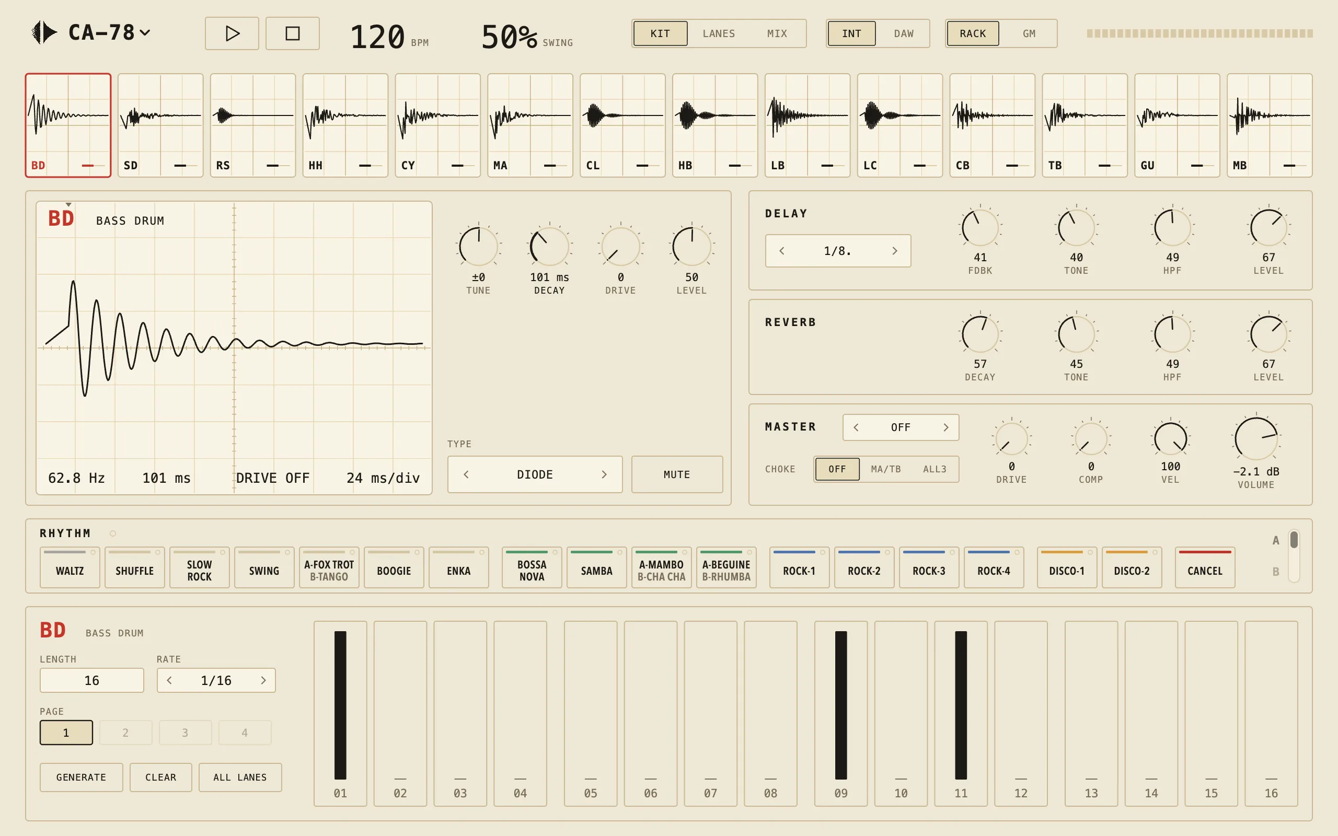This screenshot has height=836, width=1338.
Task: Choose the BOSSA NOVA rhythm preset
Action: pyautogui.click(x=532, y=567)
